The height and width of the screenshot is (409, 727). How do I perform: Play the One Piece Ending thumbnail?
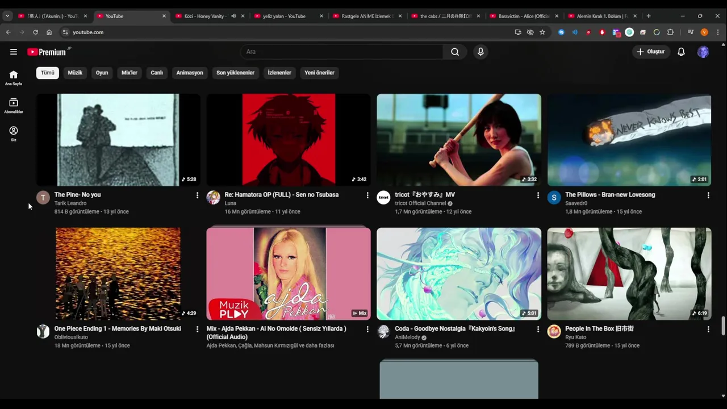tap(118, 274)
